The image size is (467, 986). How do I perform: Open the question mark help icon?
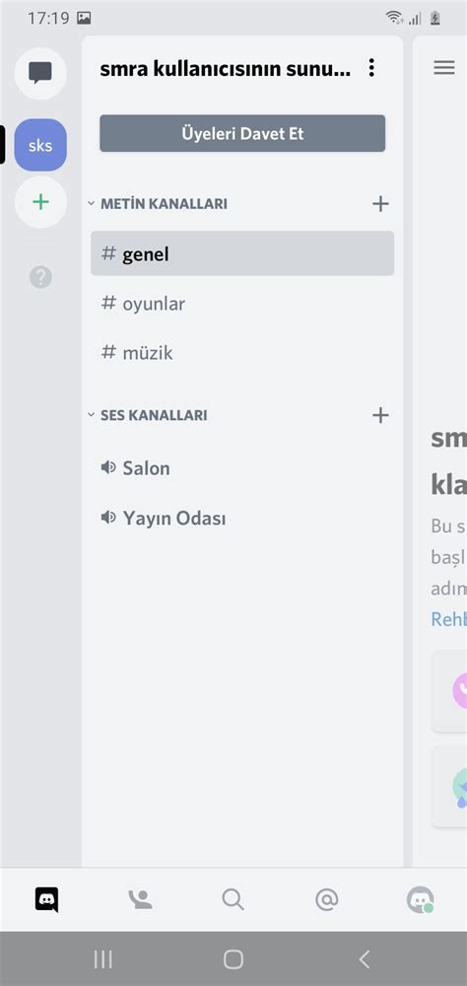pos(40,277)
